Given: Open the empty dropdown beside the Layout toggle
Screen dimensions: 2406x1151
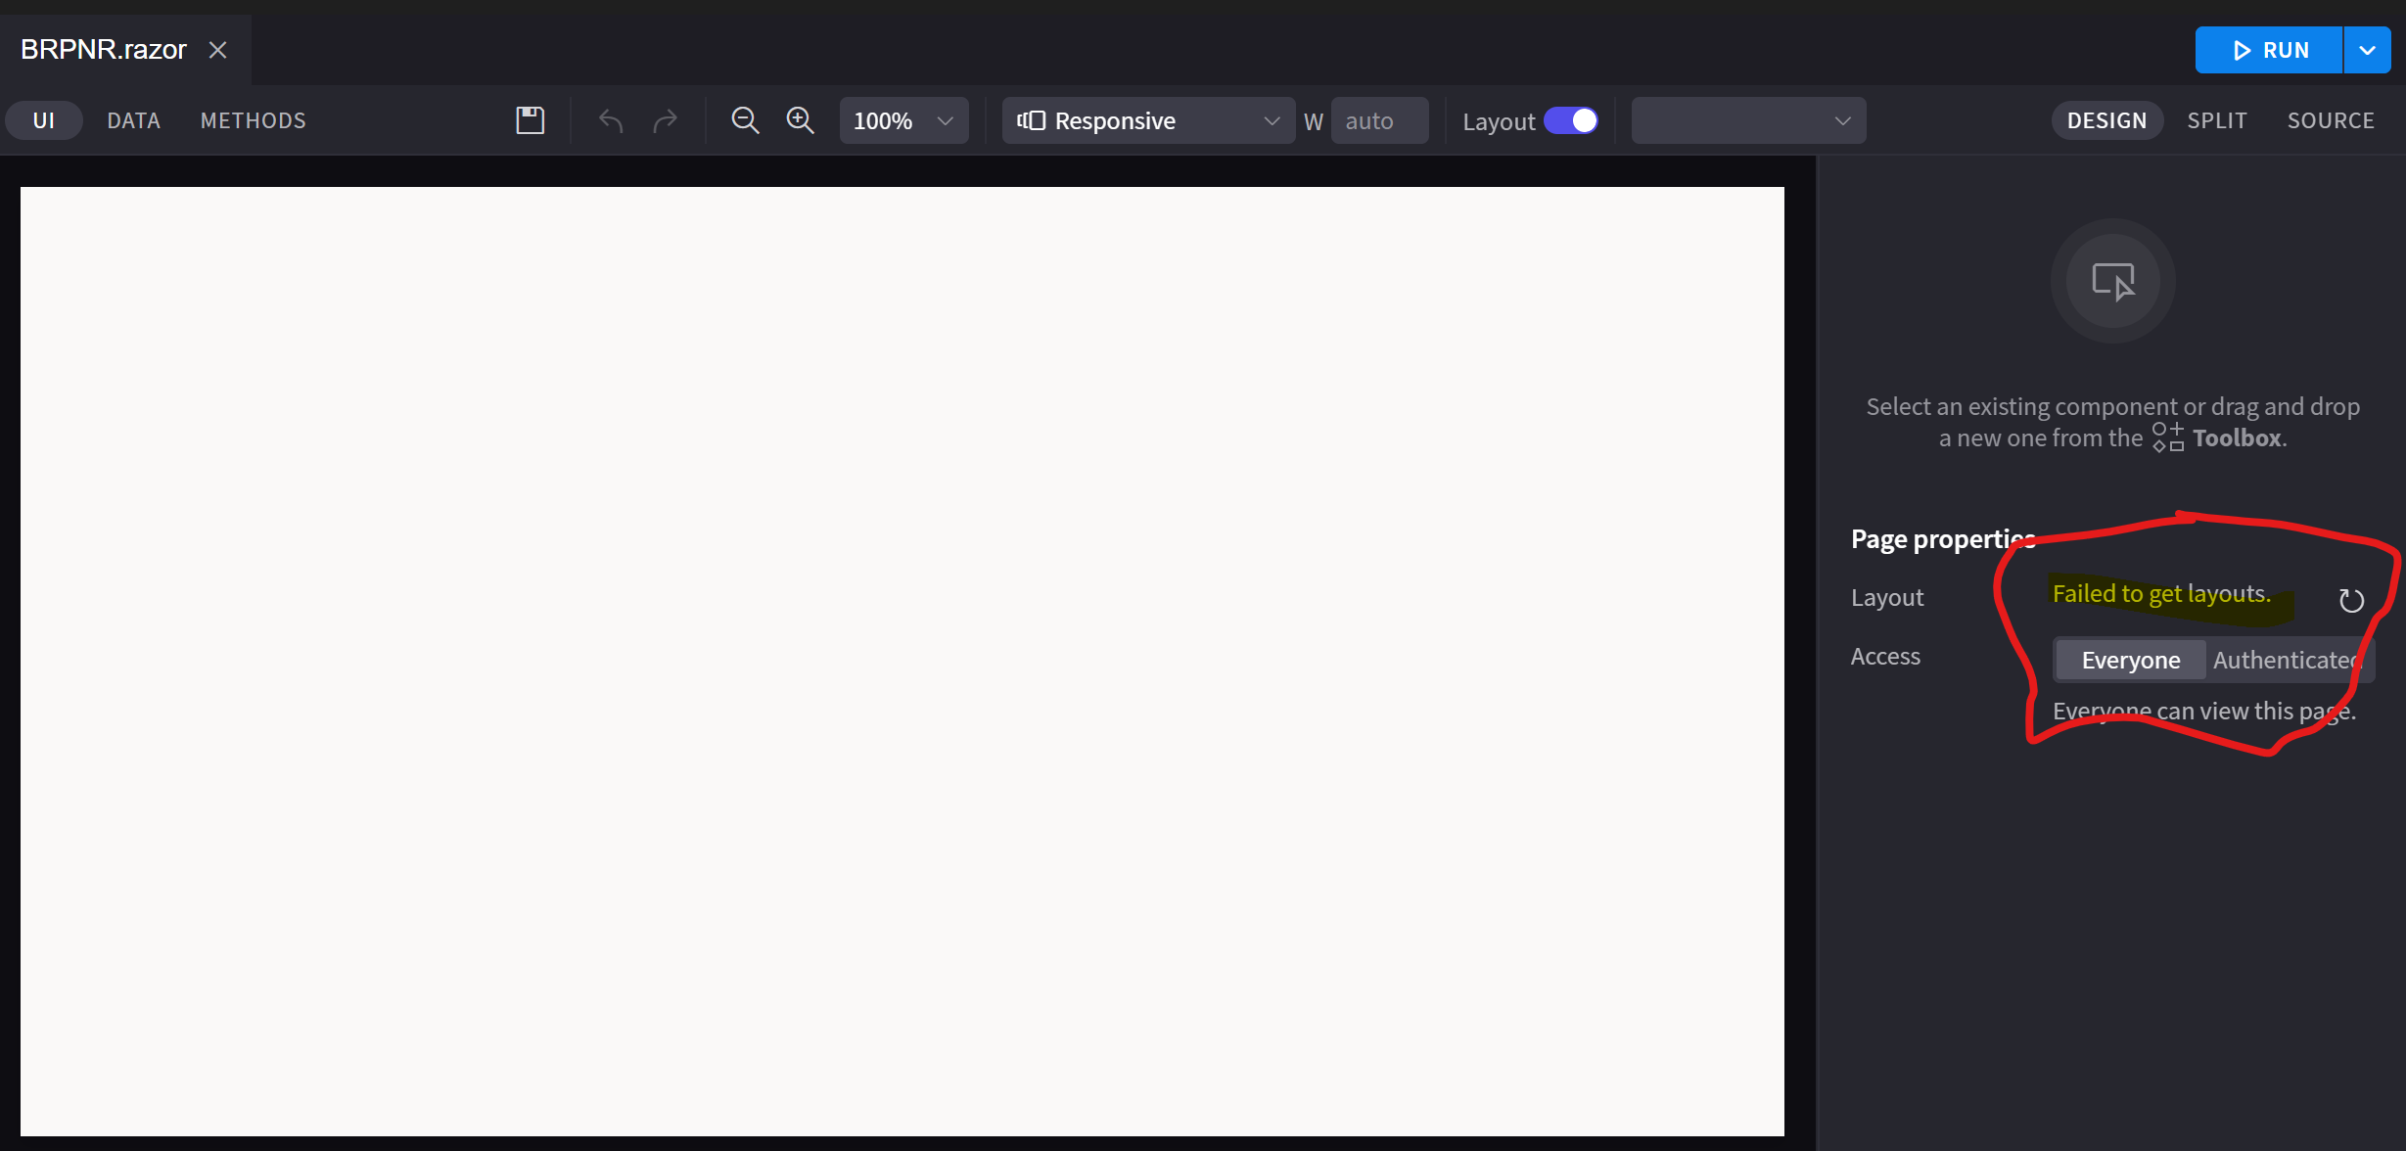Looking at the screenshot, I should (x=1748, y=120).
